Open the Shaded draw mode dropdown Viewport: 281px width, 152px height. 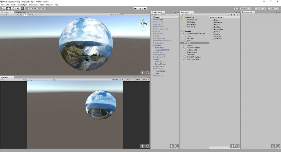click(9, 15)
